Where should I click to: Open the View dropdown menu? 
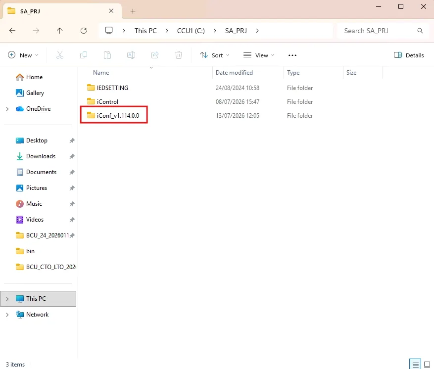click(259, 55)
